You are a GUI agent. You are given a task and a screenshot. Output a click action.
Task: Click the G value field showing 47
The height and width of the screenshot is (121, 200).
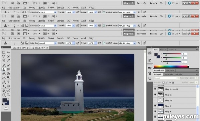184,58
